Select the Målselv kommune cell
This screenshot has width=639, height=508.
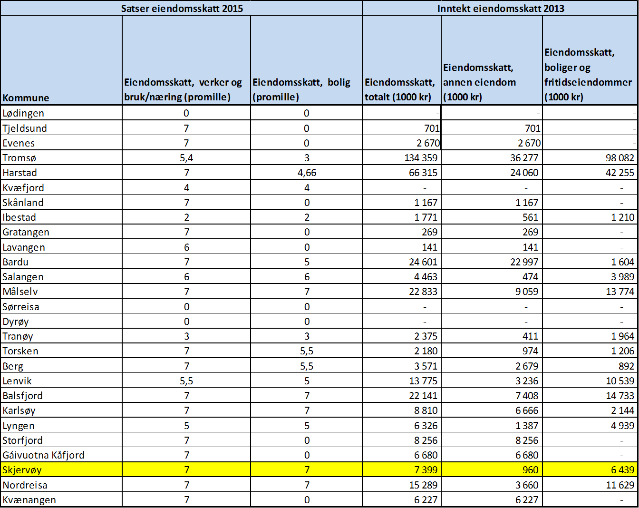pyautogui.click(x=61, y=291)
